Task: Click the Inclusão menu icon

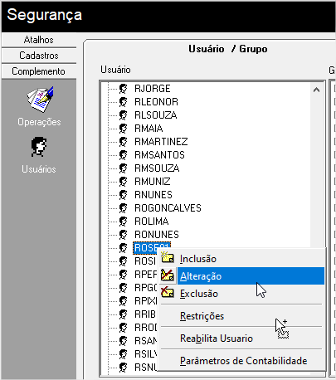Action: point(168,258)
